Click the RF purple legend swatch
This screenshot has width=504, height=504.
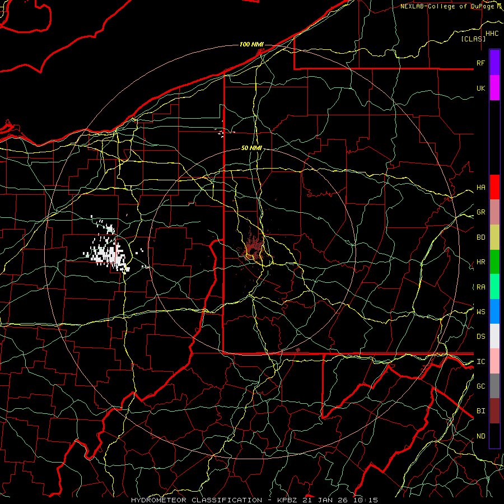(494, 63)
